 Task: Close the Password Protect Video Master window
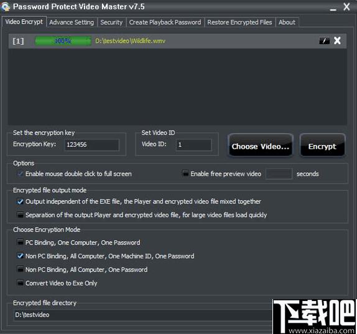346,7
